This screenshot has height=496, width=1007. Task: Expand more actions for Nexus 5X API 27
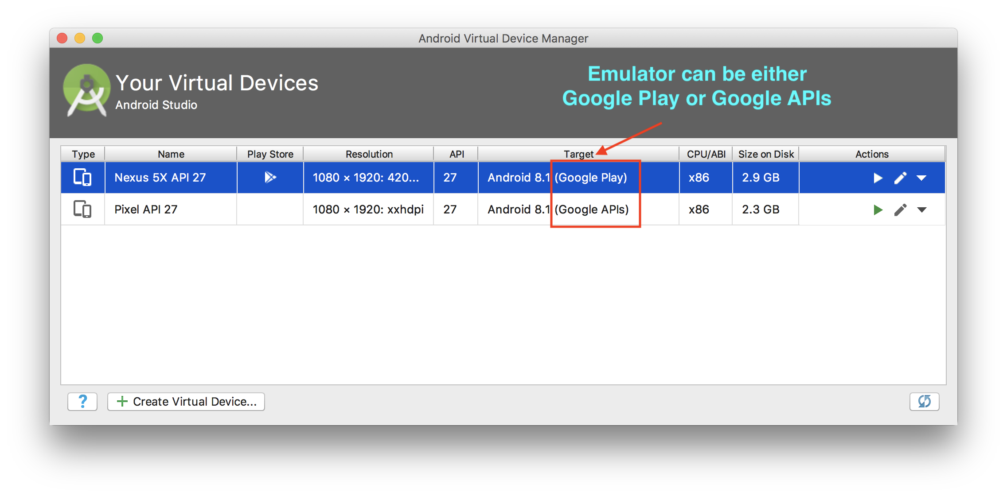tap(921, 178)
